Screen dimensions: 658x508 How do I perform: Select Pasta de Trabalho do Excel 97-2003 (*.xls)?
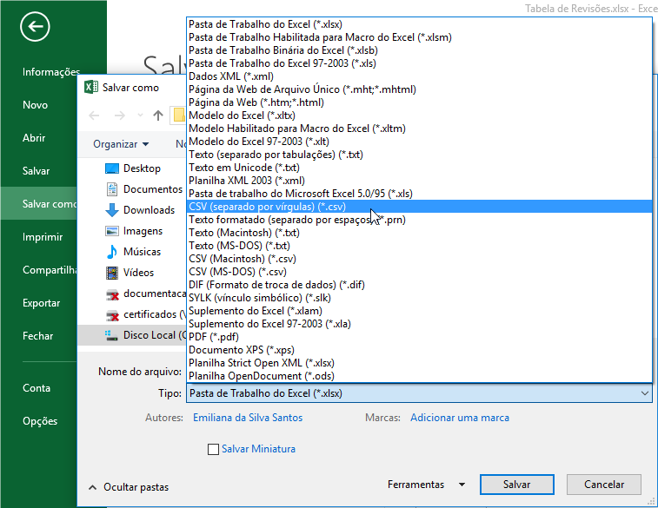[419, 63]
